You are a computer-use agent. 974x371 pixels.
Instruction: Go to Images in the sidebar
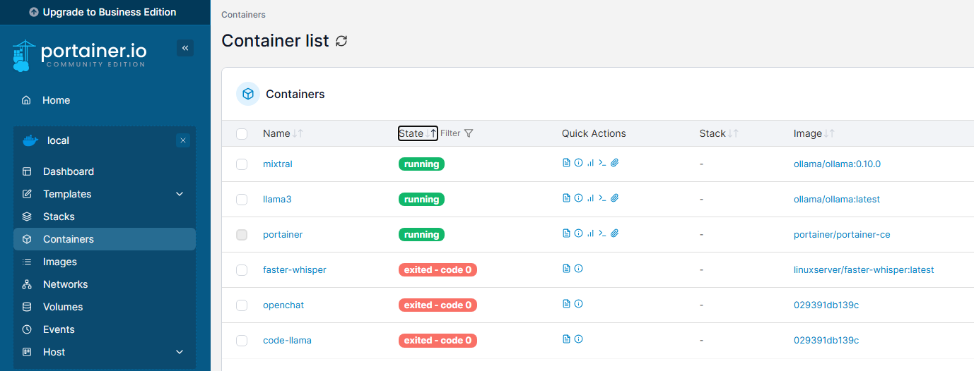tap(60, 262)
